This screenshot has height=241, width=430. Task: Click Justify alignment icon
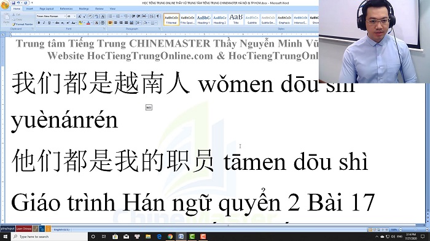(126, 23)
